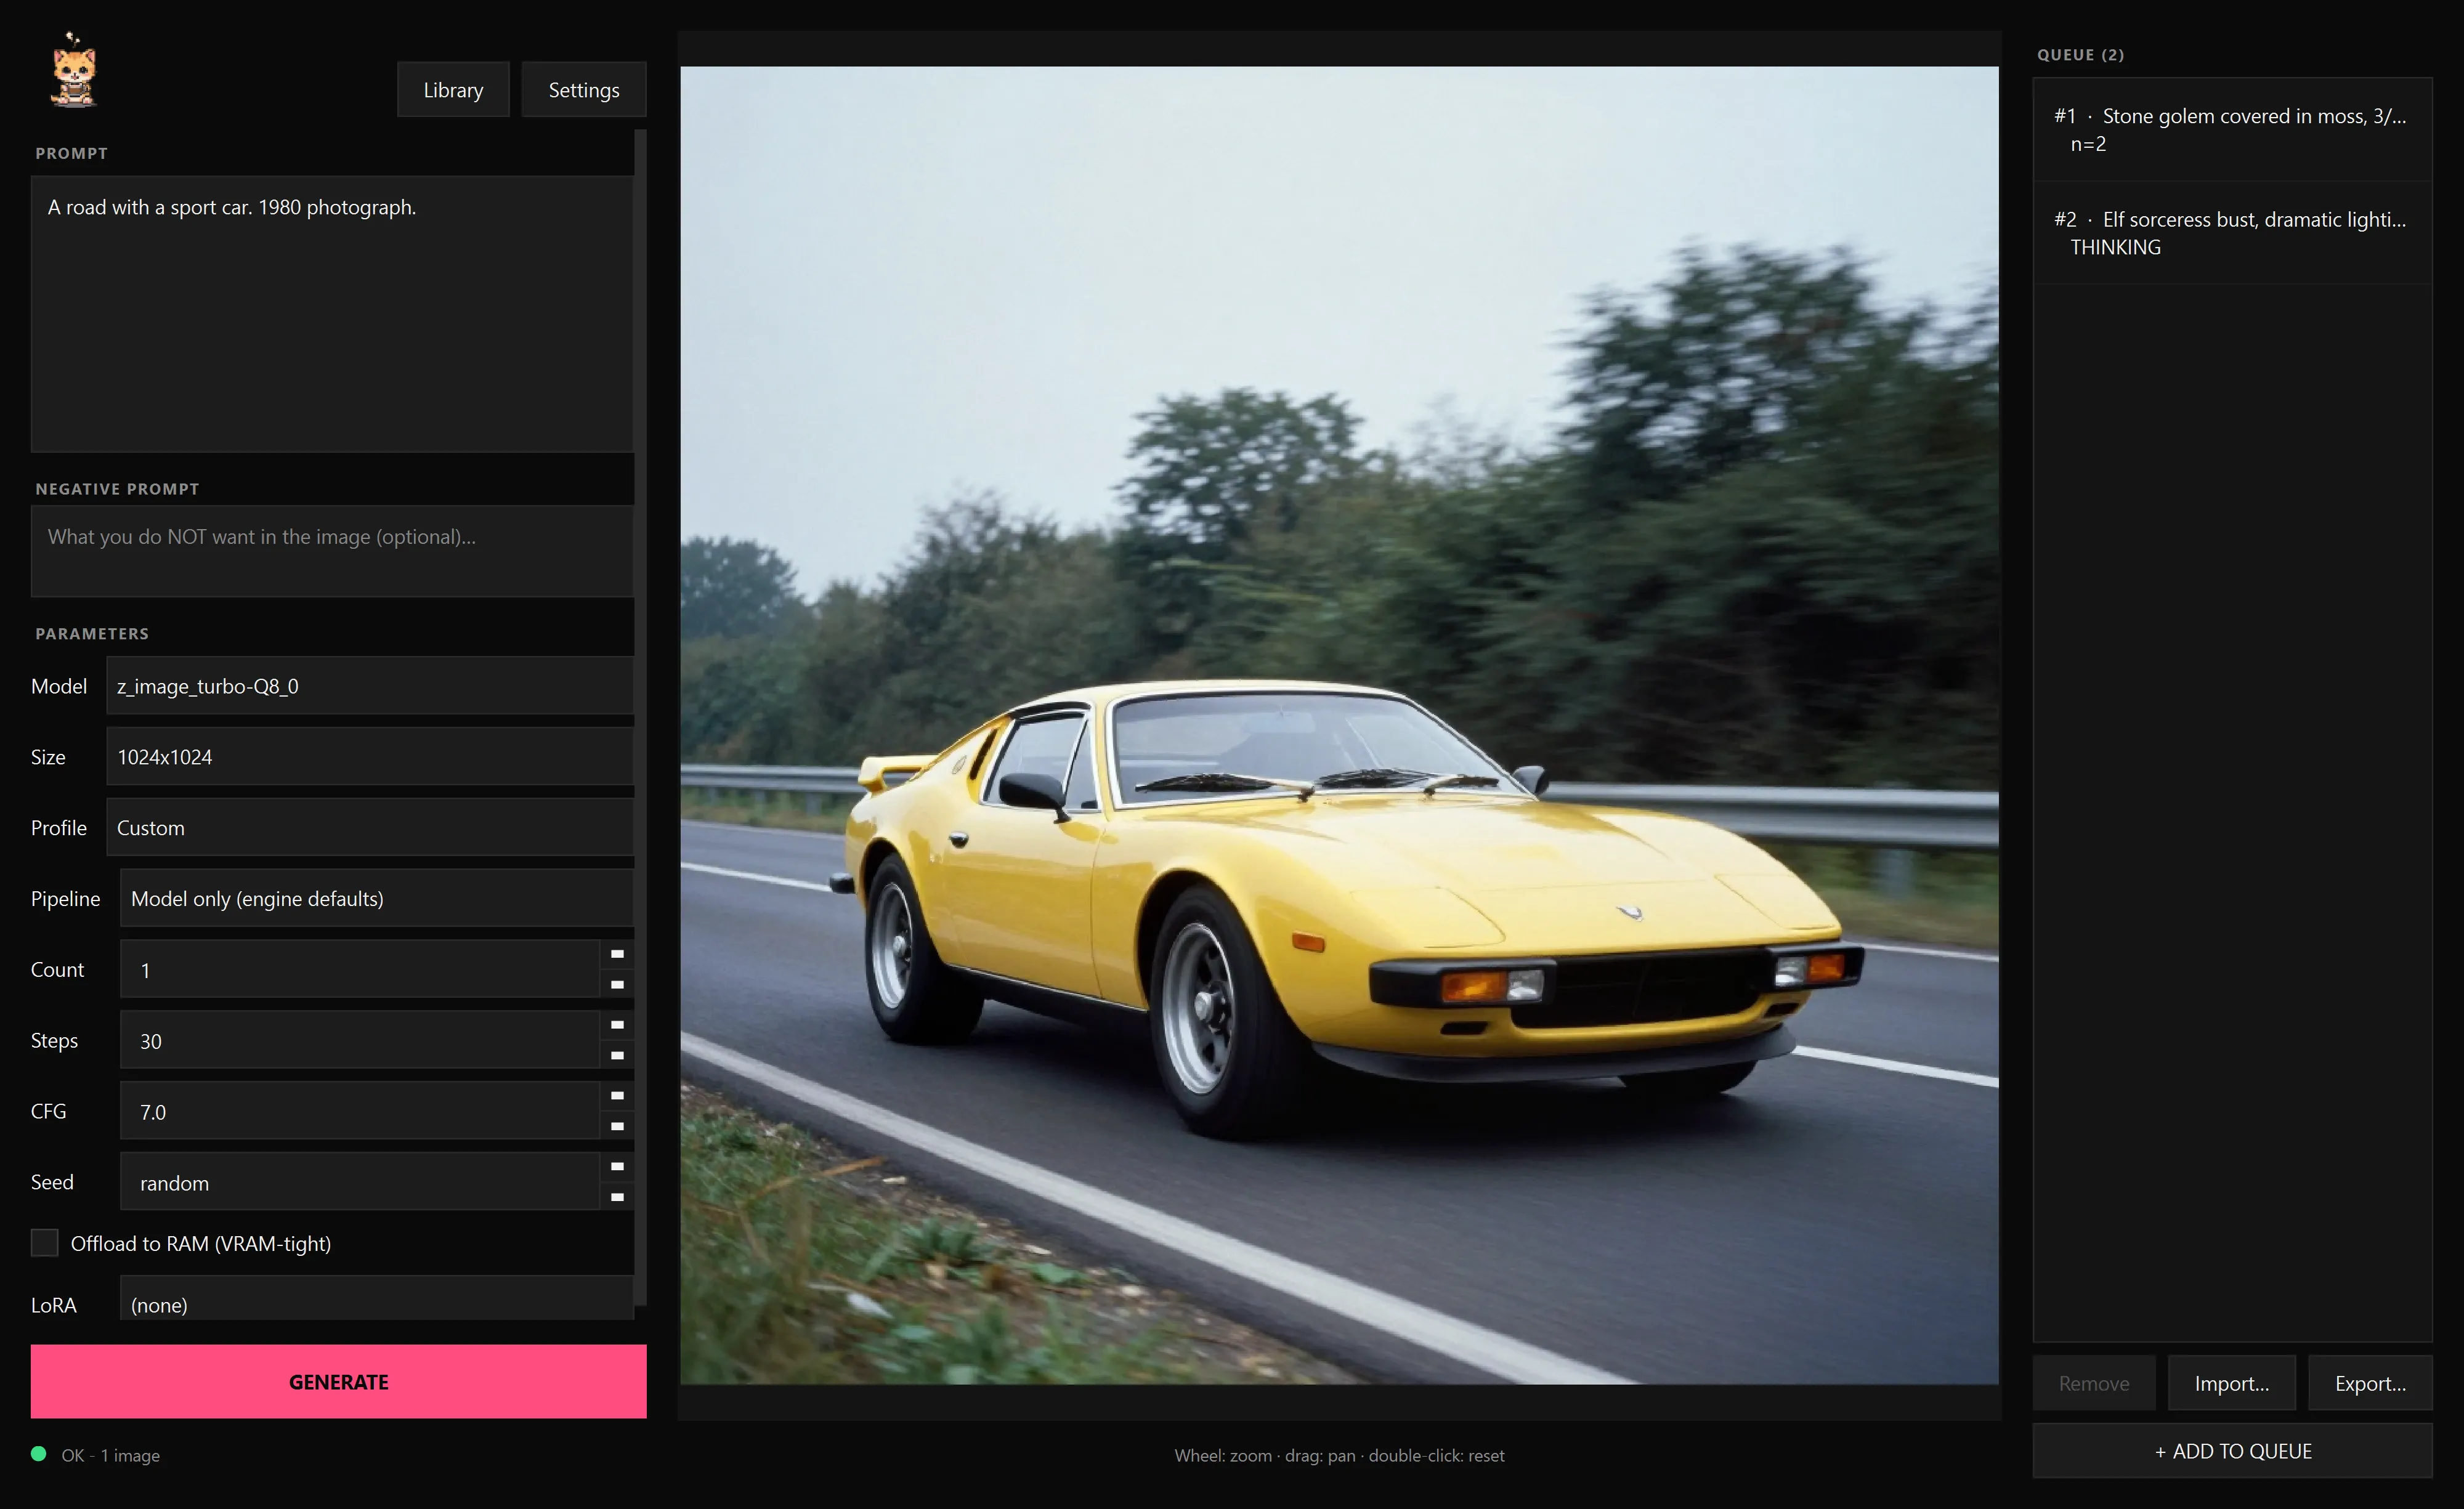Screen dimensions: 2464x1509
Task: Decrease Steps using the down stepper
Action: tap(617, 1055)
